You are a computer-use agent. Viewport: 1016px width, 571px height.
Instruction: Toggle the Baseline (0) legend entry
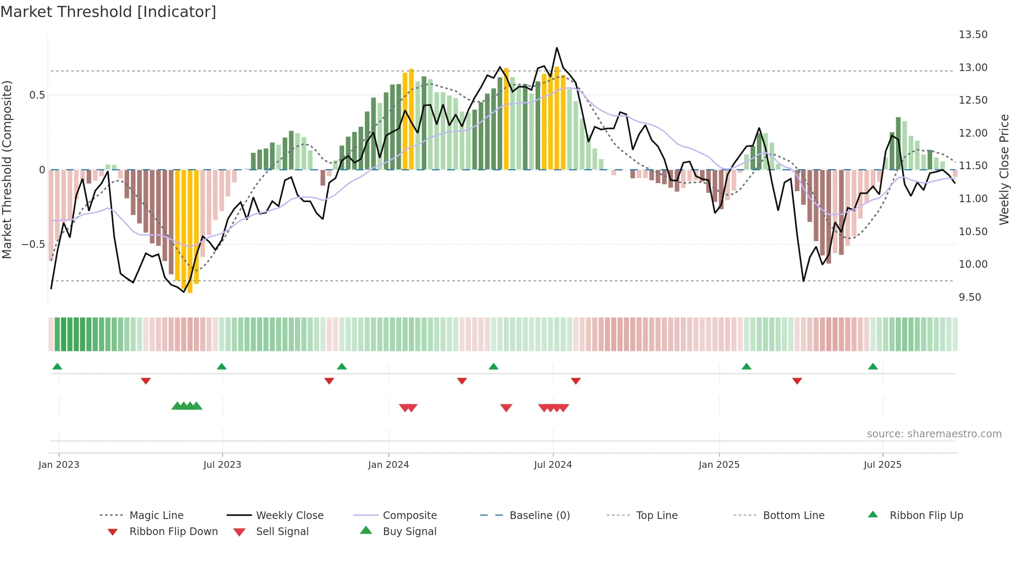pyautogui.click(x=525, y=515)
